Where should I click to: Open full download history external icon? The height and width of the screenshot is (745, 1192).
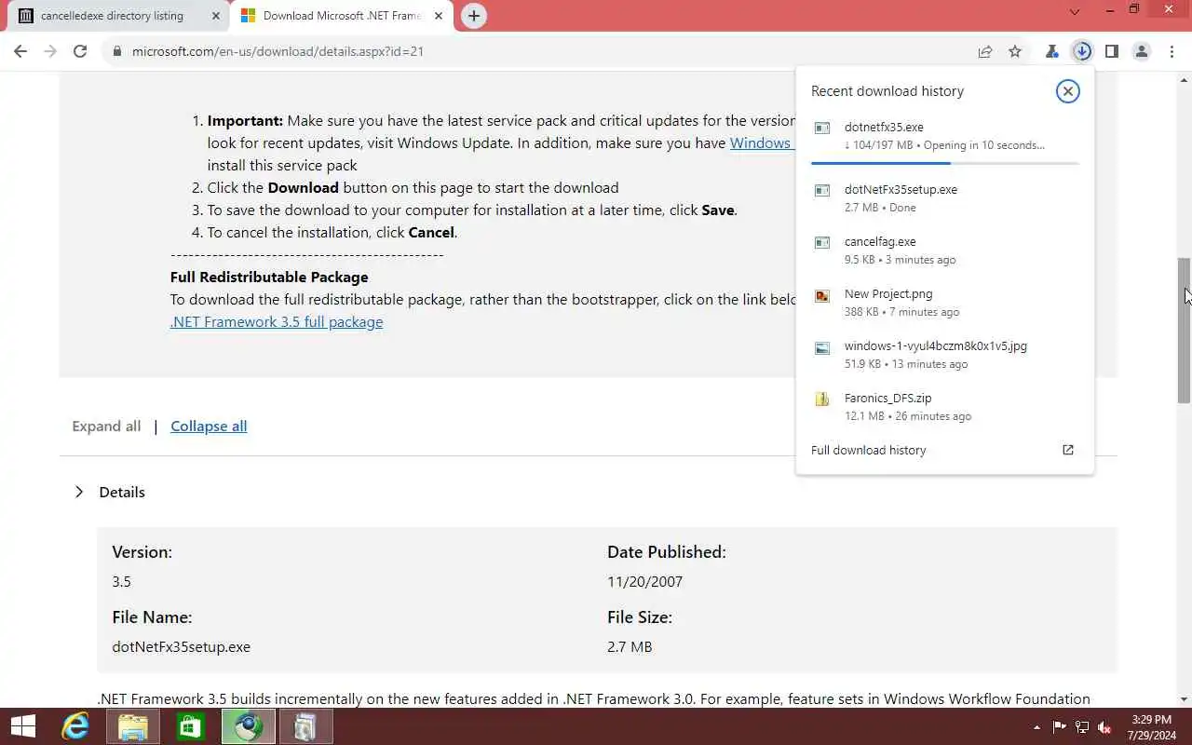pos(1068,450)
